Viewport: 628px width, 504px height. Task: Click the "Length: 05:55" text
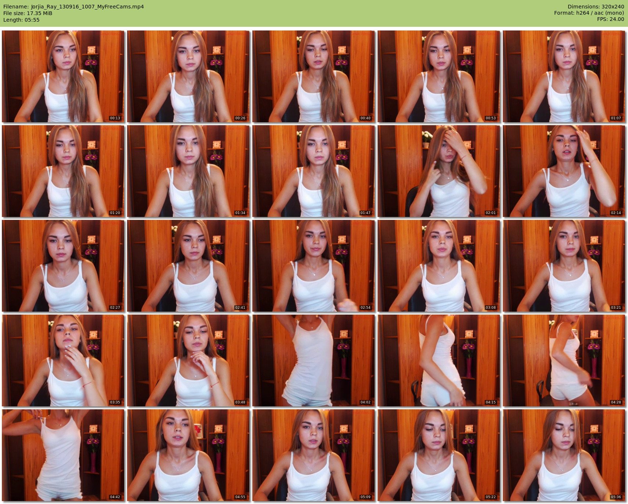pyautogui.click(x=21, y=20)
